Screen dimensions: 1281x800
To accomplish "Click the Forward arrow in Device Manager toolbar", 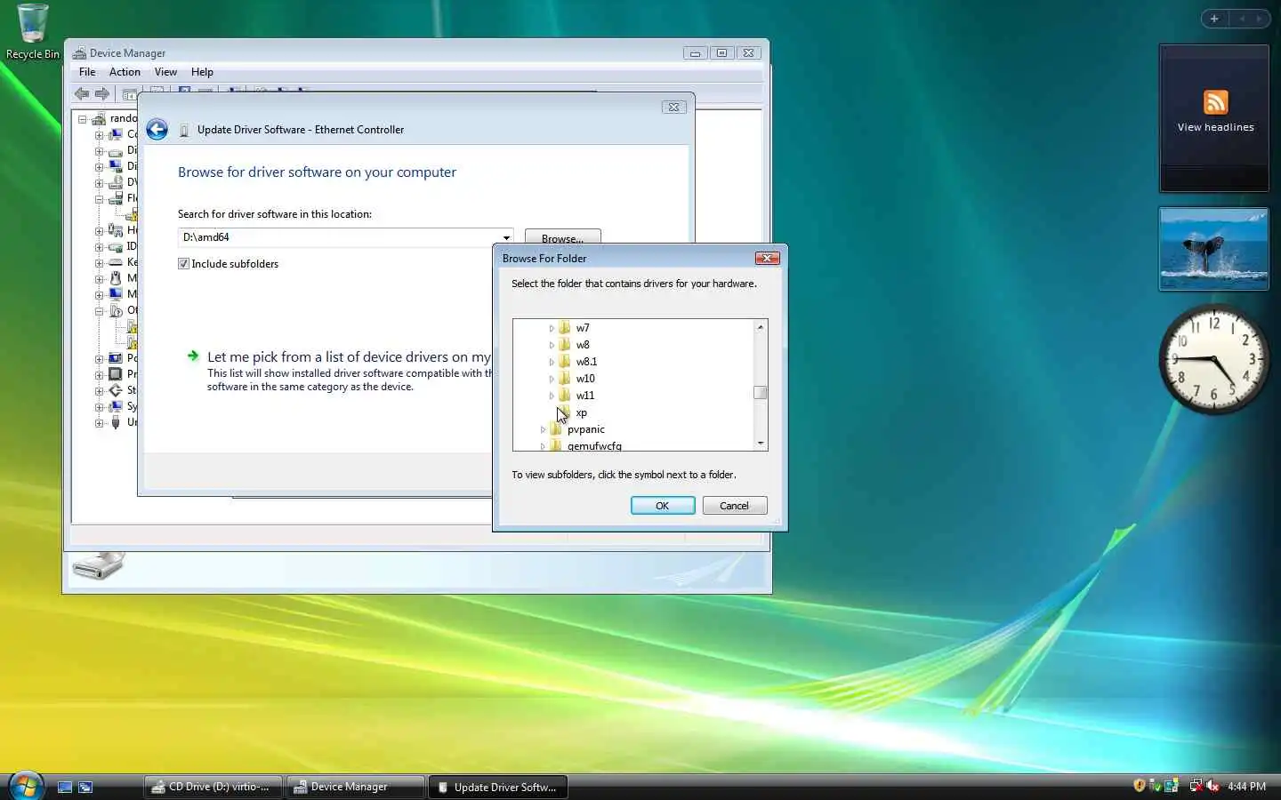I will pos(102,93).
